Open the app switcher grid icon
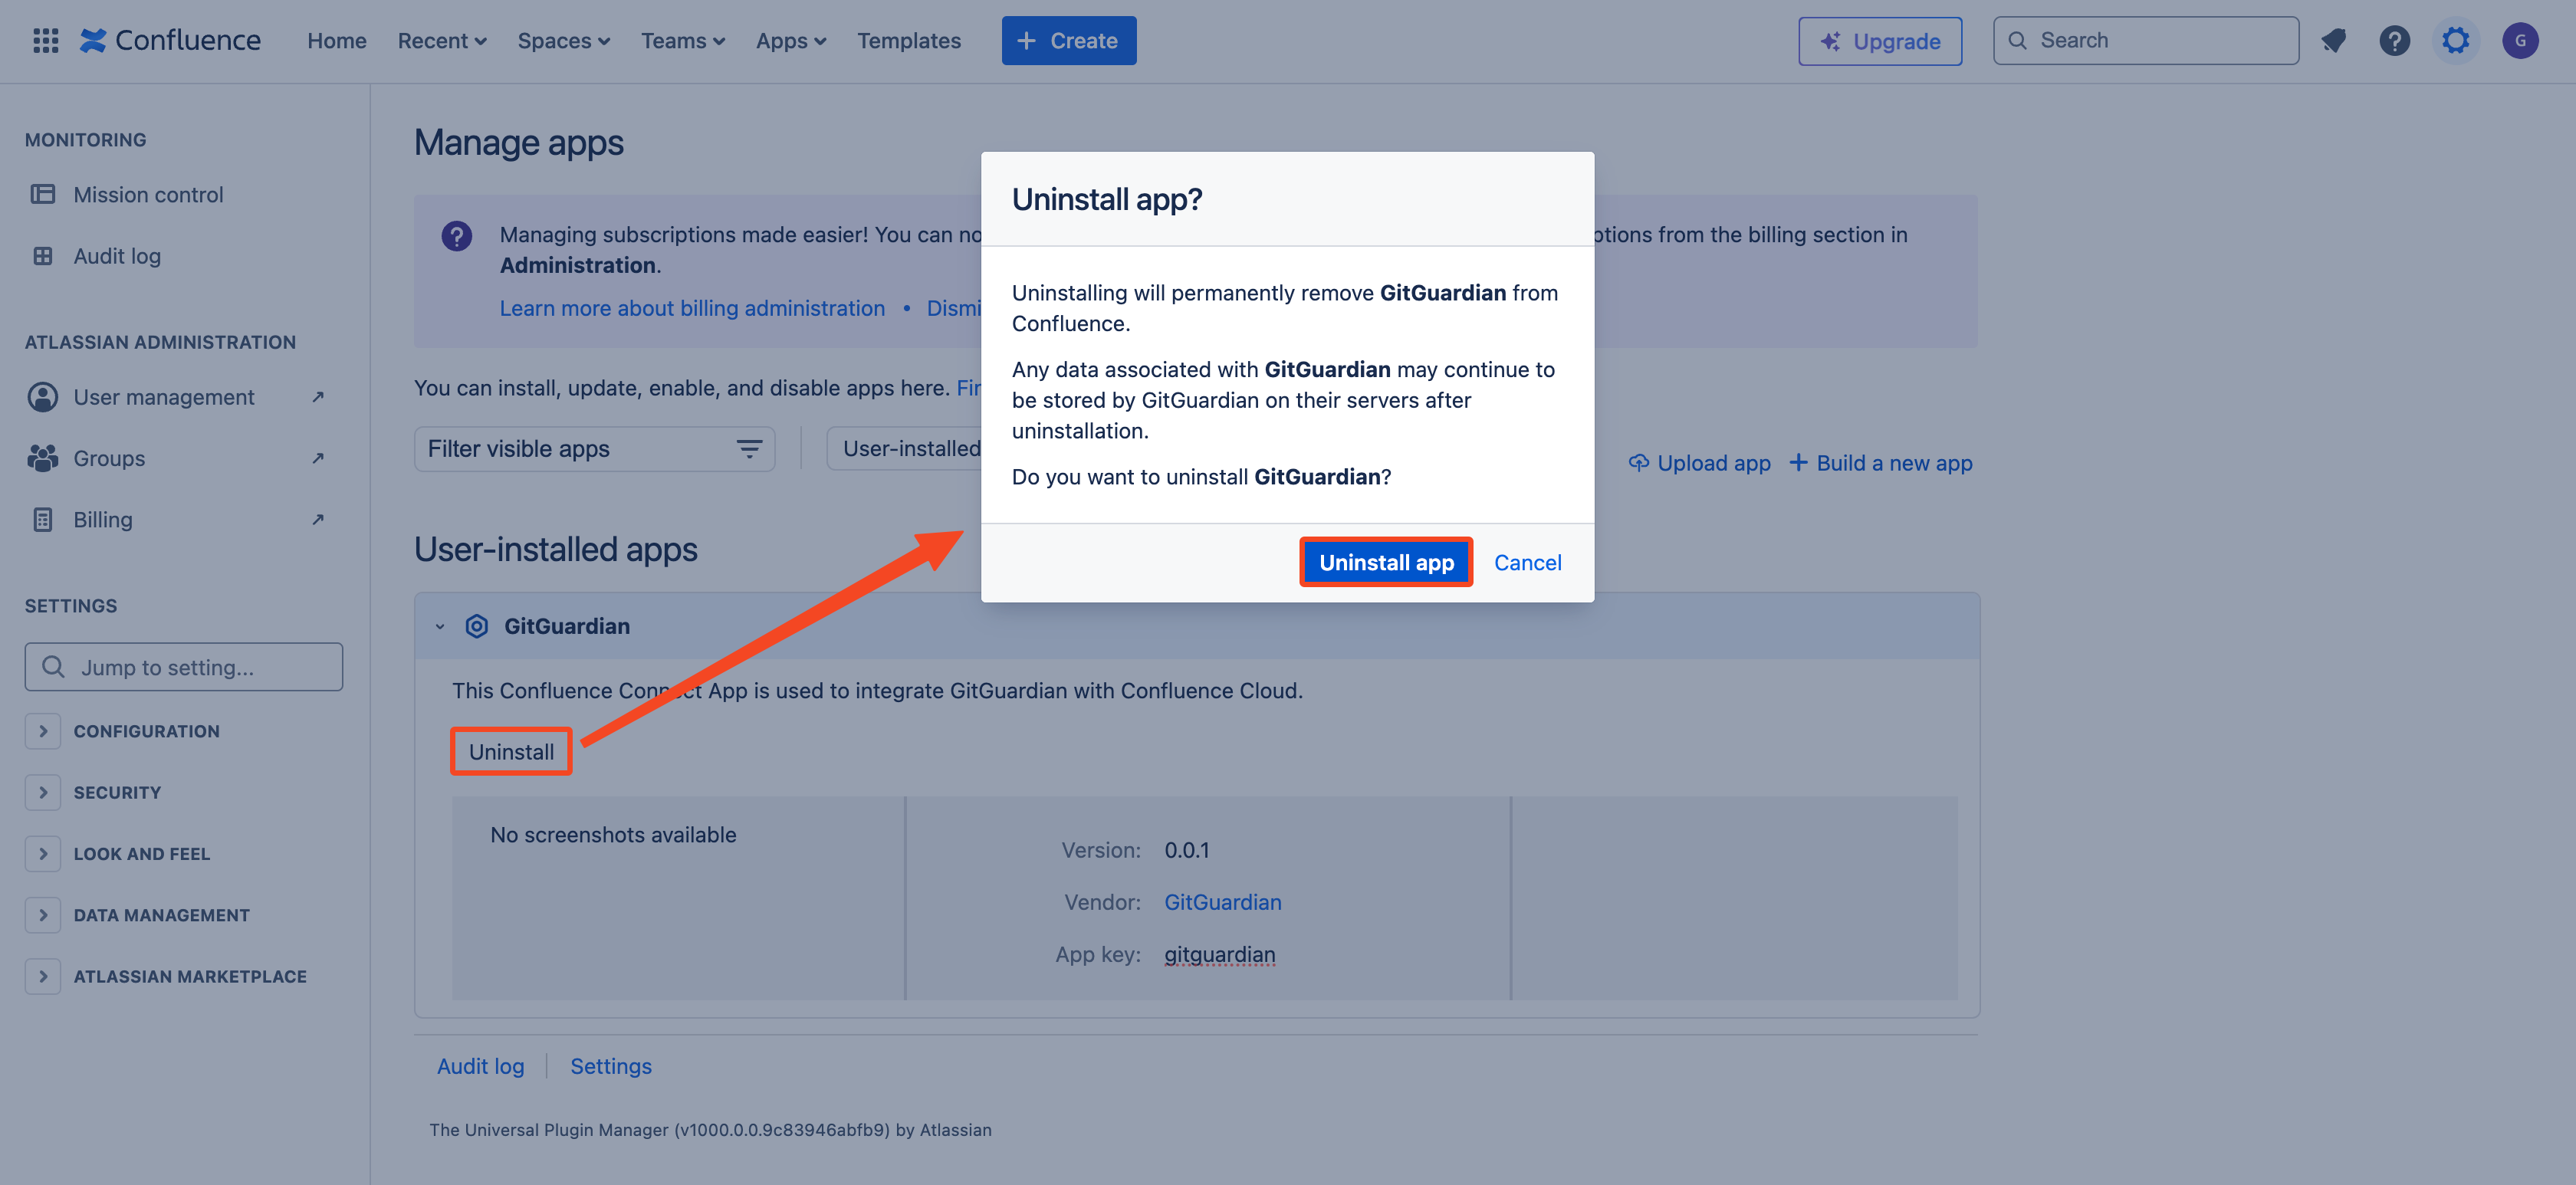Viewport: 2576px width, 1185px height. (46, 41)
